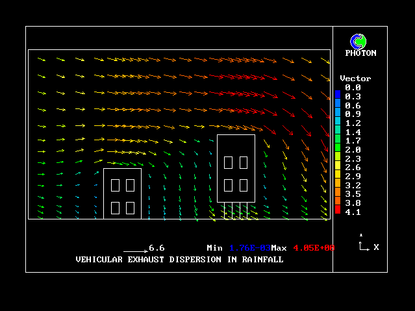Click the red Max value readout

pyautogui.click(x=314, y=248)
